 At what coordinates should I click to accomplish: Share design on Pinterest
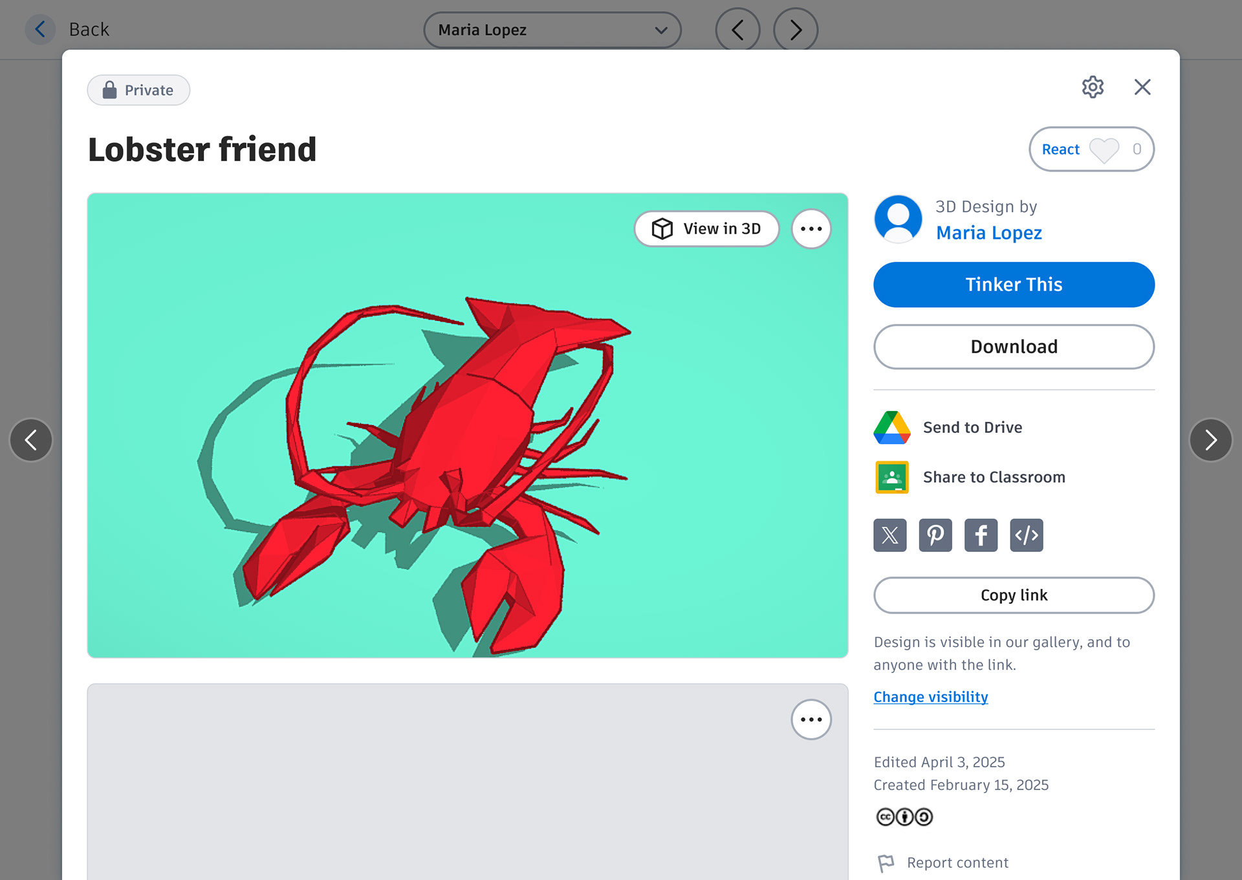[935, 535]
